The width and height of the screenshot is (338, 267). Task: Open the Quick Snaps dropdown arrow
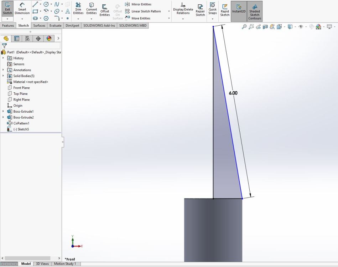(x=213, y=19)
